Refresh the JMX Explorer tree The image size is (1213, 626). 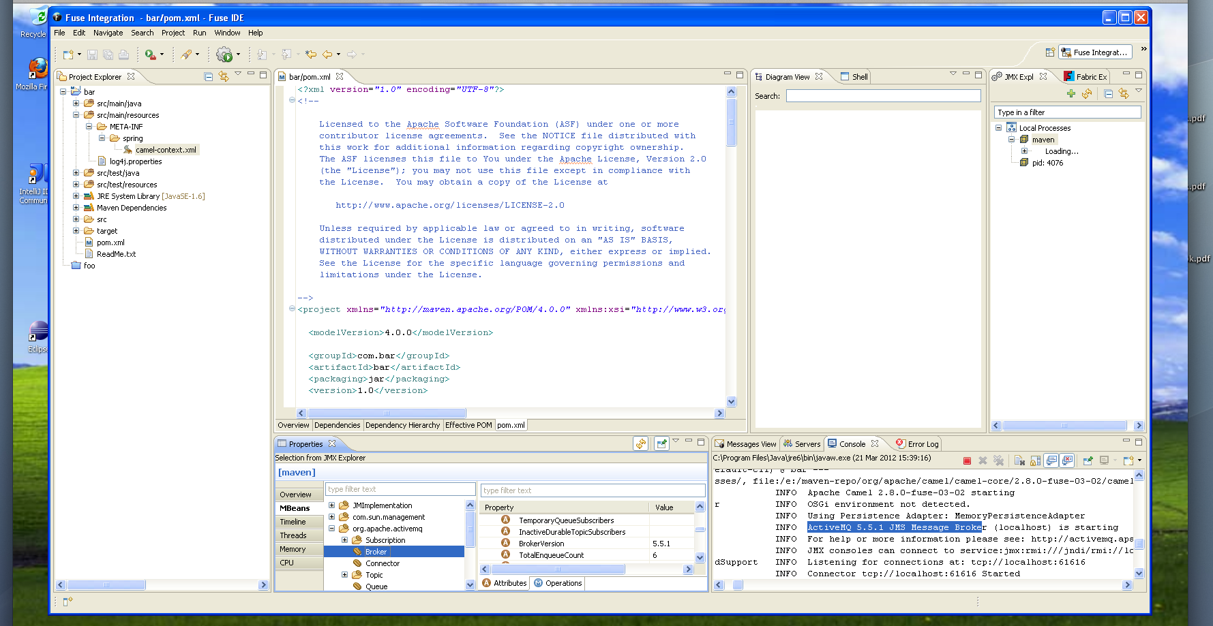click(x=1087, y=94)
